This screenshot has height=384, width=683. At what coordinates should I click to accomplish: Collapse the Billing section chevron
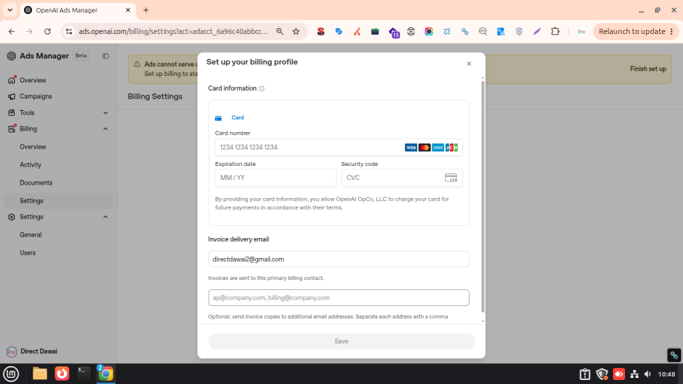(x=105, y=129)
